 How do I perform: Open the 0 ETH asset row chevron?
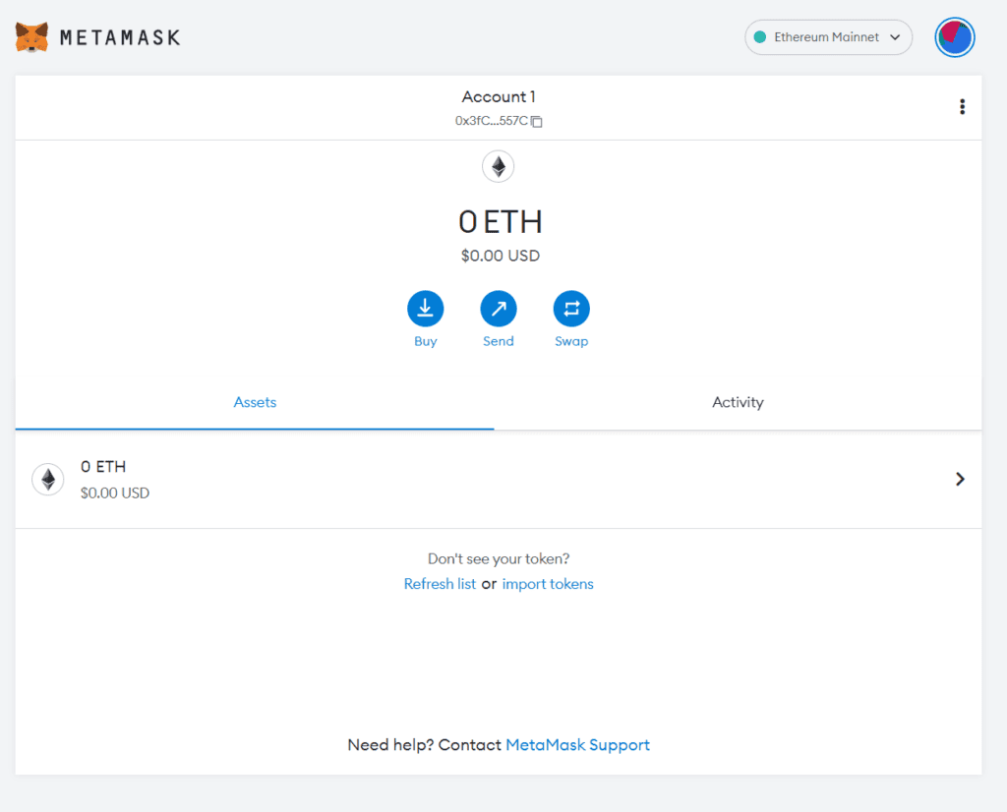click(960, 479)
